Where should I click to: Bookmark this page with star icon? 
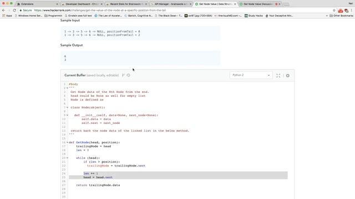[x=334, y=11]
